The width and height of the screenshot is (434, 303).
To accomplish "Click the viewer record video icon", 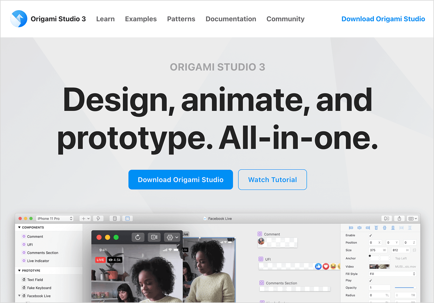I will click(154, 237).
